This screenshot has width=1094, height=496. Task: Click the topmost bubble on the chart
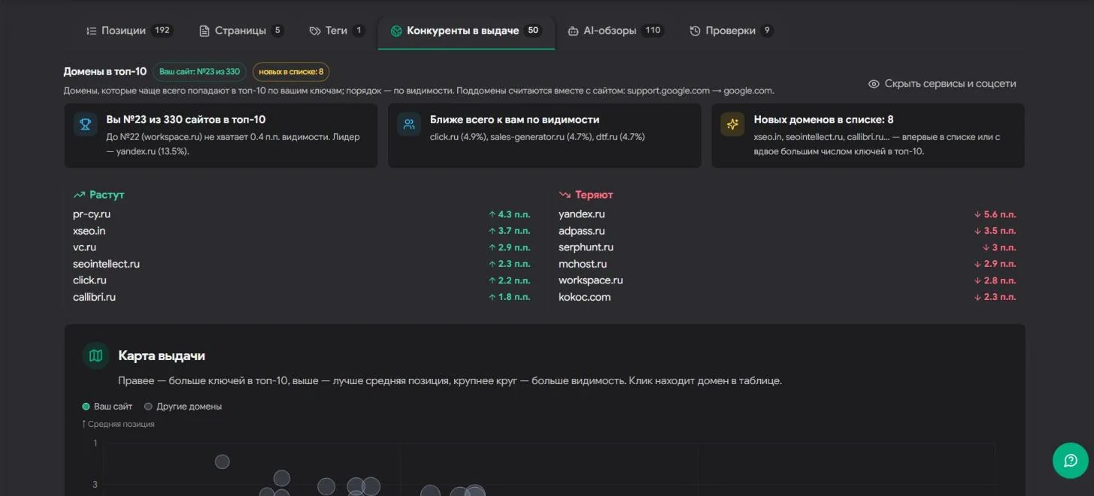point(222,461)
